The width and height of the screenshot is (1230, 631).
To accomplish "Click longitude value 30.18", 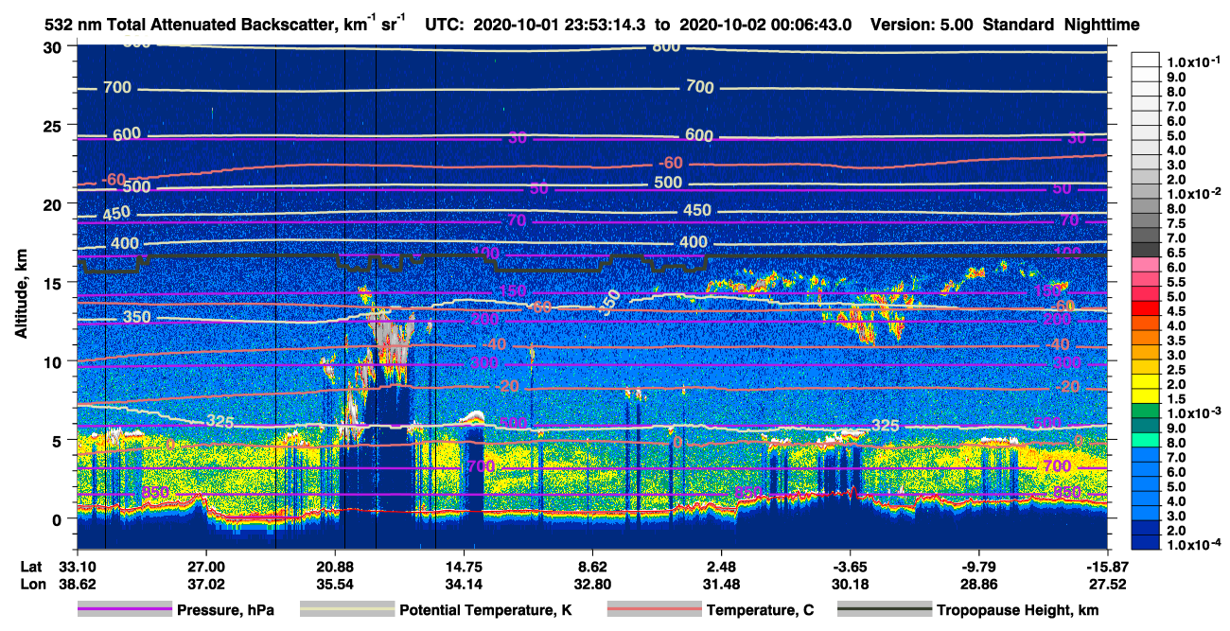I will (x=850, y=584).
